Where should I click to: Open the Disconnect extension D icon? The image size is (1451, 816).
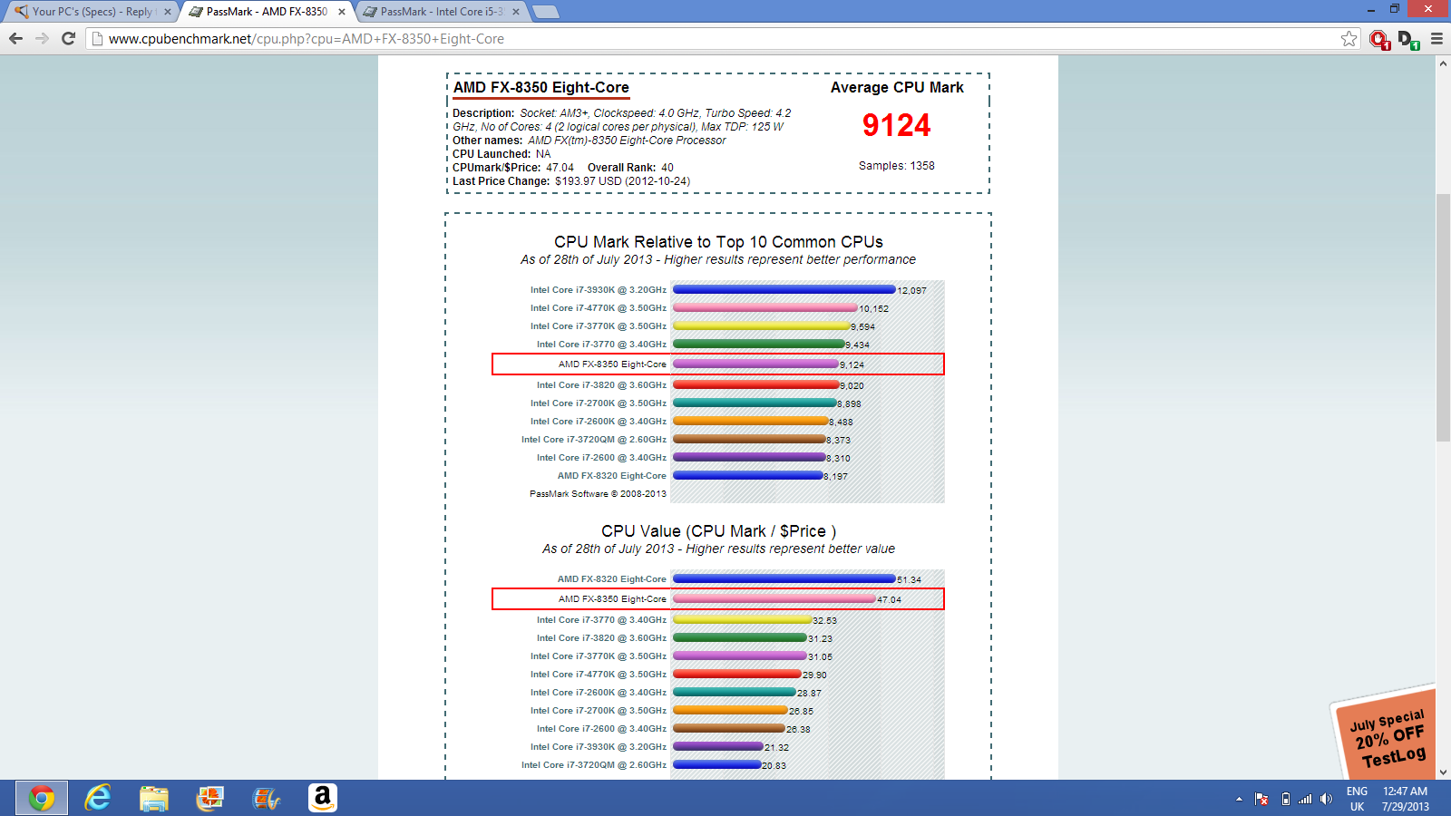(x=1408, y=39)
